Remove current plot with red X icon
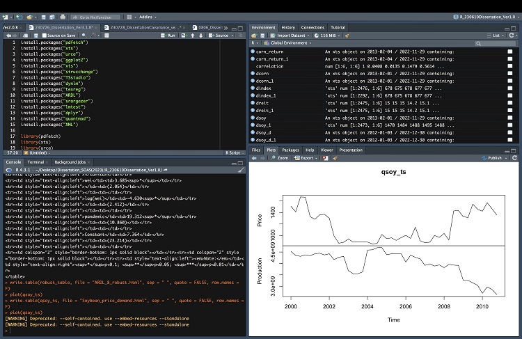This screenshot has height=339, width=522. tap(326, 158)
